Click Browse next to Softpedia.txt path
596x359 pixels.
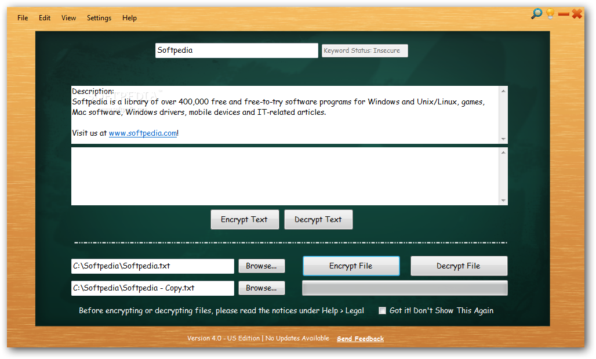(261, 266)
